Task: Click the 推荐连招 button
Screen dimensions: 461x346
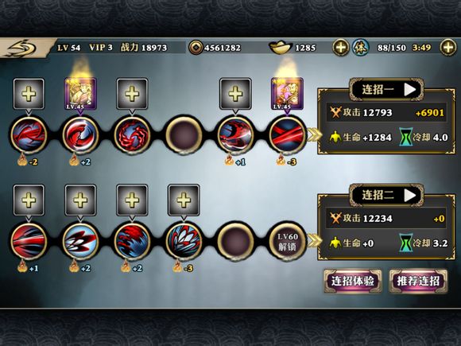Action: pos(418,281)
